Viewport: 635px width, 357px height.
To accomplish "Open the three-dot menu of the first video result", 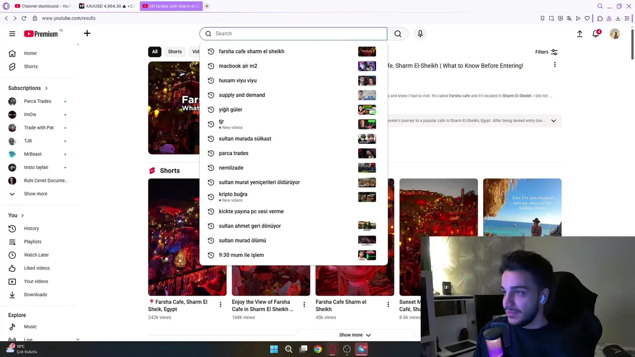I will pos(555,64).
